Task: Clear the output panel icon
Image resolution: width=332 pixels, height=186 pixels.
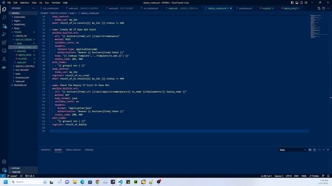Action: [x=310, y=150]
